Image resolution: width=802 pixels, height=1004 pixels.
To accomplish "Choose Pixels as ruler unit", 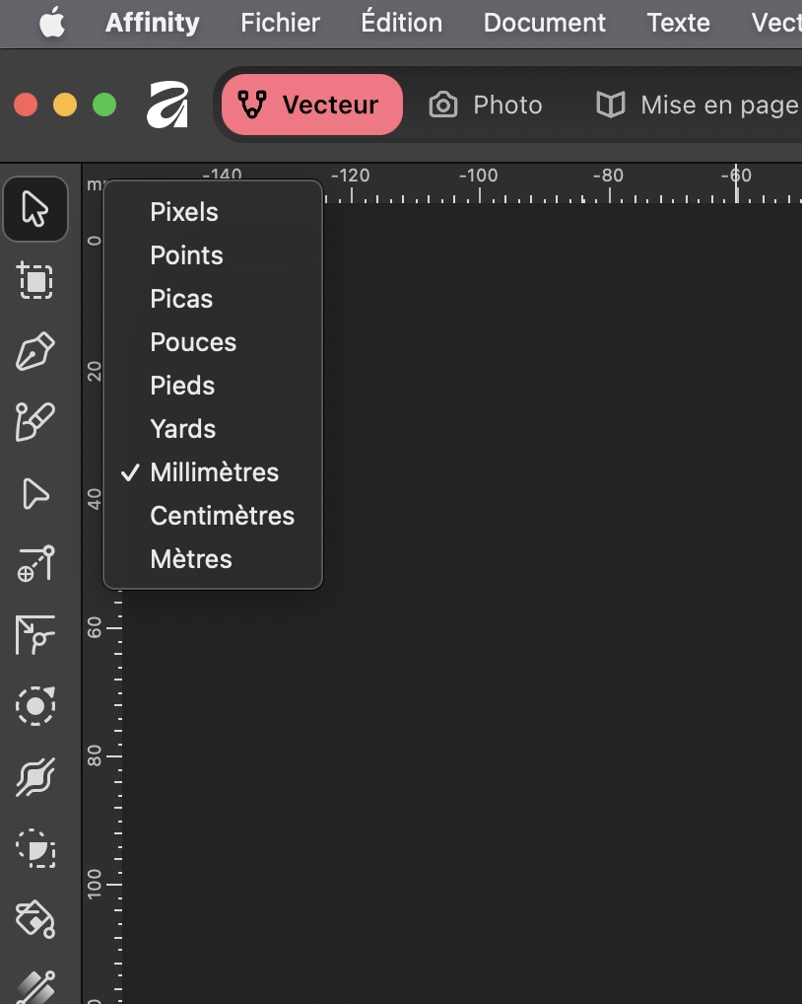I will 213,212.
